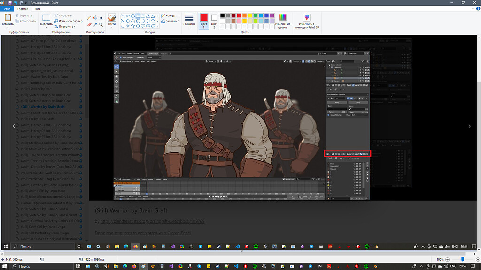Expand the full shapes gallery list
Viewport: 481px width, 270px height.
coord(158,26)
